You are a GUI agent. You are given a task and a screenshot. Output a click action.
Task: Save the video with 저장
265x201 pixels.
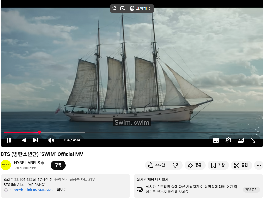click(x=218, y=165)
